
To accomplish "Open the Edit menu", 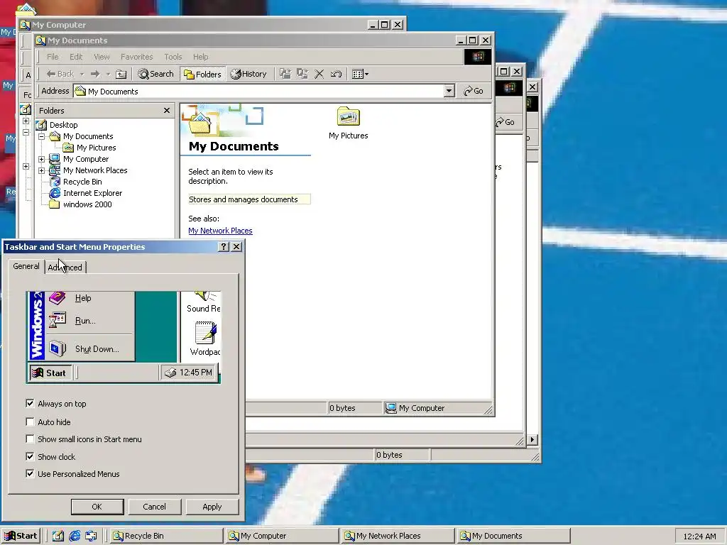I will [x=76, y=57].
